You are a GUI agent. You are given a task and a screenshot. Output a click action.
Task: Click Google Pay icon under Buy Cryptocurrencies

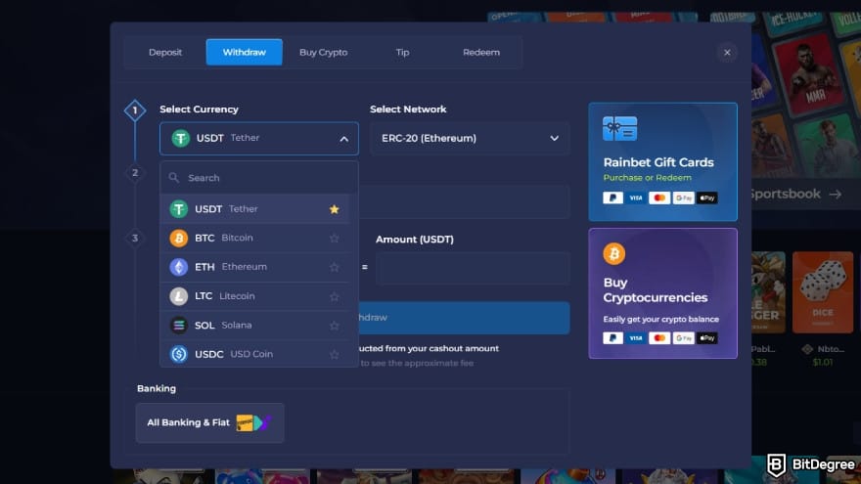coord(684,338)
